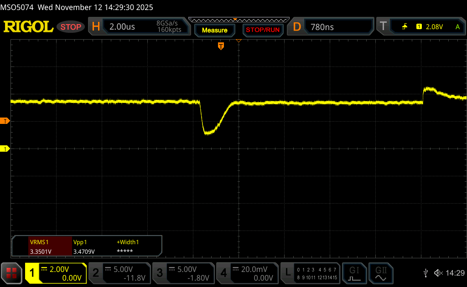Open the logic analyzer L digital channels panel

pyautogui.click(x=311, y=273)
